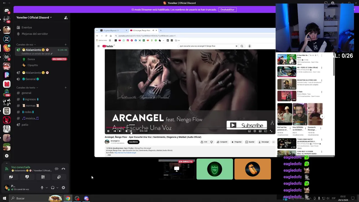Viewport: 359px width, 202px height.
Task: Open the música text channel
Action: coord(42,118)
